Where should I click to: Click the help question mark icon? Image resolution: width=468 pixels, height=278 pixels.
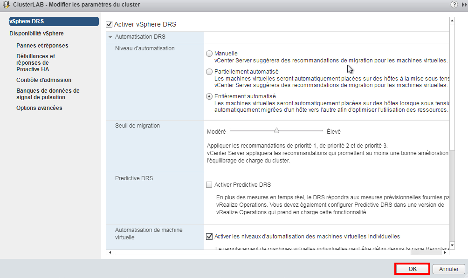click(454, 5)
